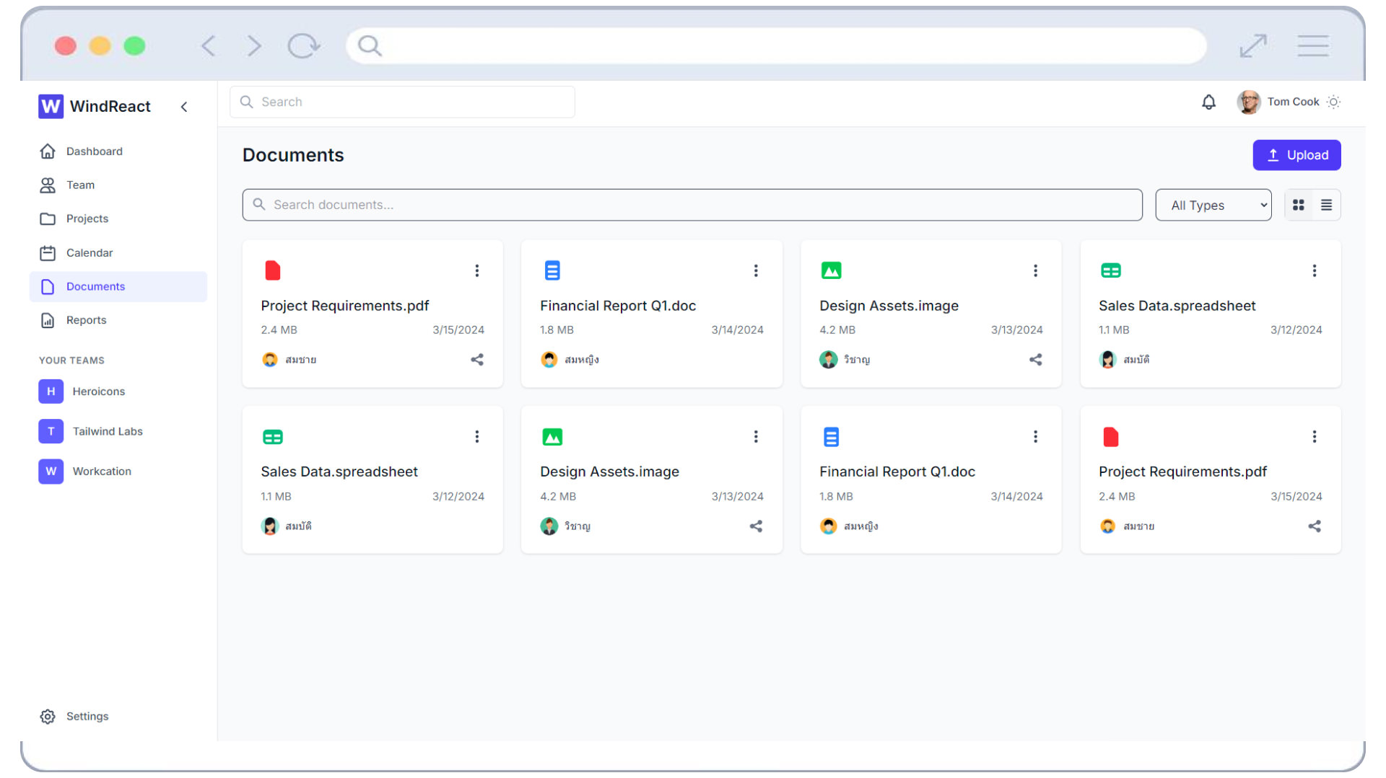1386x778 pixels.
Task: Share the top-row Project Requirements.pdf
Action: 477,360
